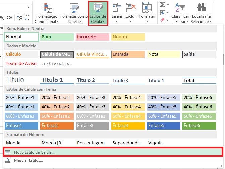Apply the Incorreto cell style
The image size is (225, 169).
coord(92,37)
